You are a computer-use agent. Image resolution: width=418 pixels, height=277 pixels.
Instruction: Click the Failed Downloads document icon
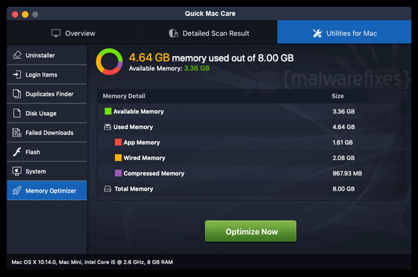17,133
